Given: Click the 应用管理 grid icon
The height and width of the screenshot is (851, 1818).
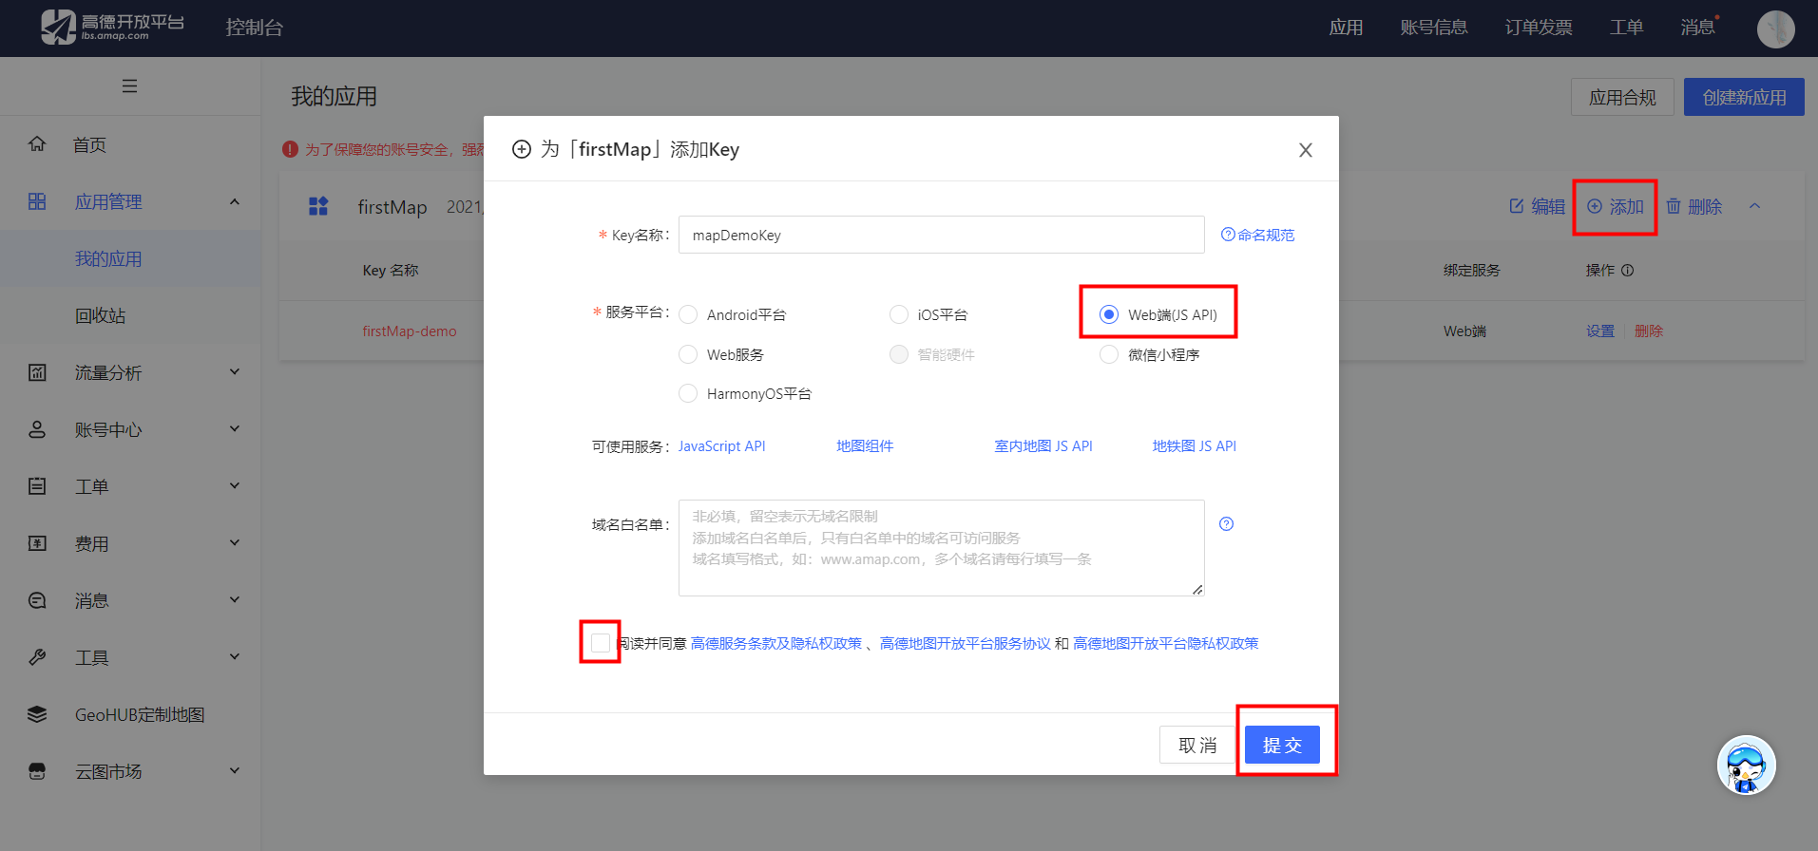Looking at the screenshot, I should 37,201.
